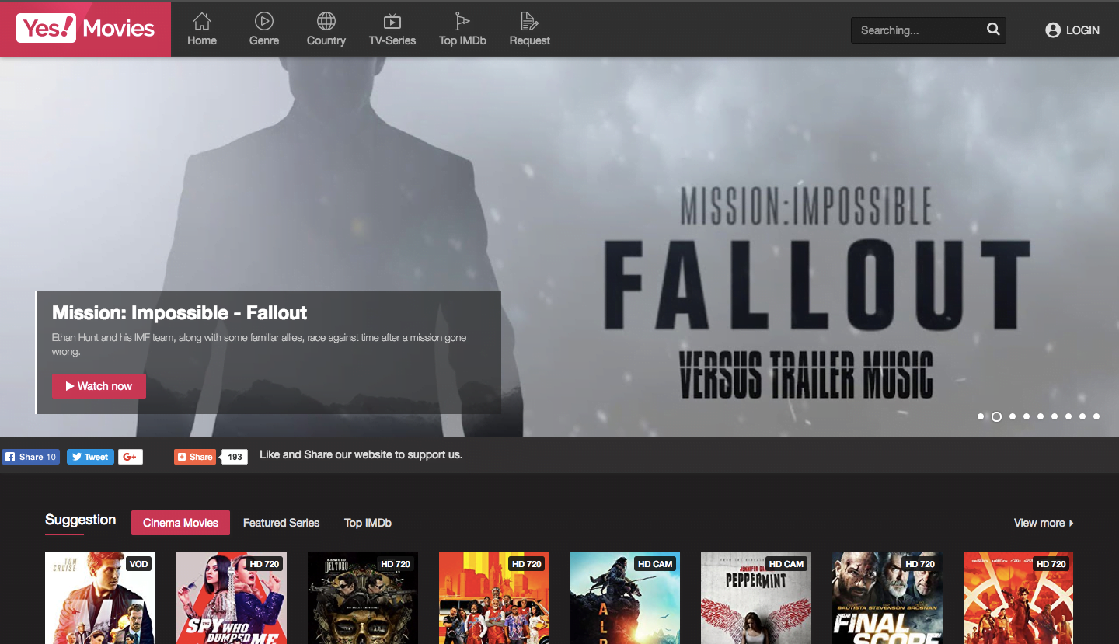The height and width of the screenshot is (644, 1119).
Task: Share the site on Facebook
Action: [x=31, y=457]
